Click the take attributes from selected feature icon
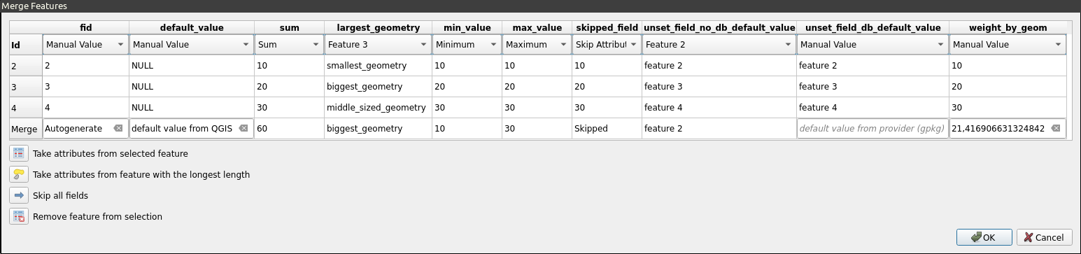Screen dimensions: 1081x254 [19, 153]
